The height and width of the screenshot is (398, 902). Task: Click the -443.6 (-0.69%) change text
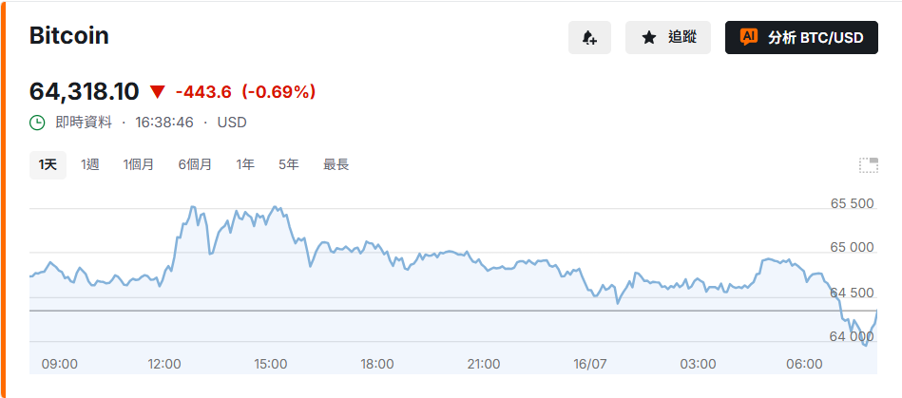coord(245,92)
